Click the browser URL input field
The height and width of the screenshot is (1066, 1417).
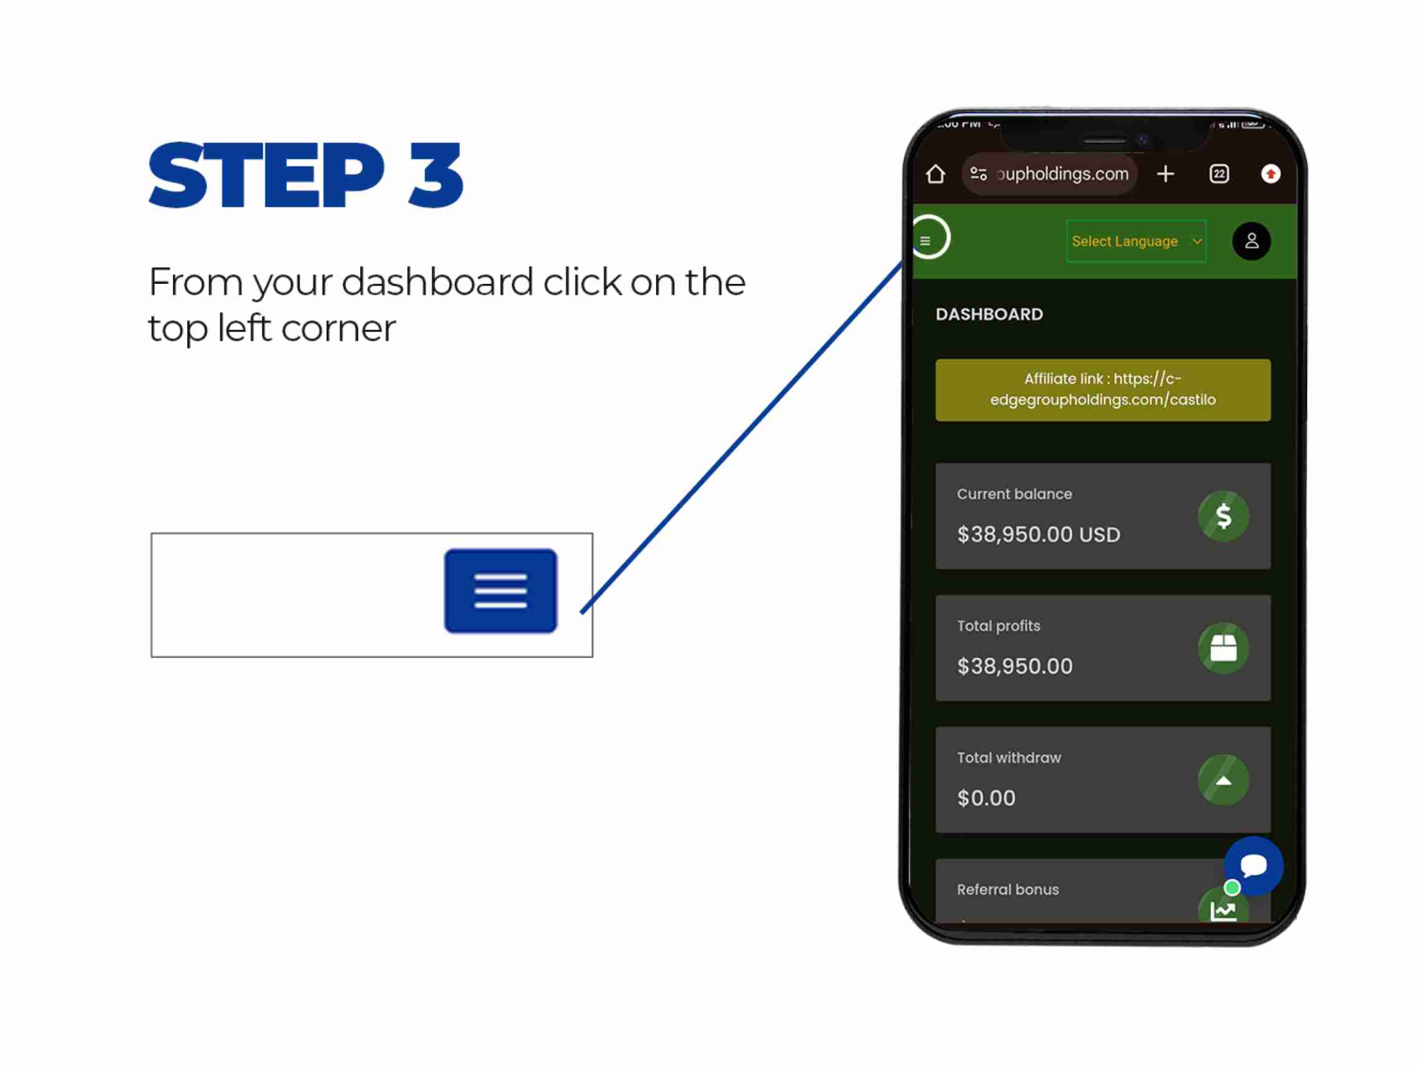click(1054, 173)
